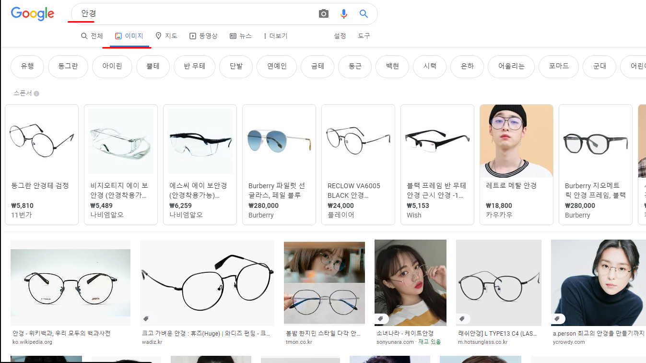Screen dimensions: 646x363
Task: Click the ycrowdy.com source link
Action: coord(569,342)
